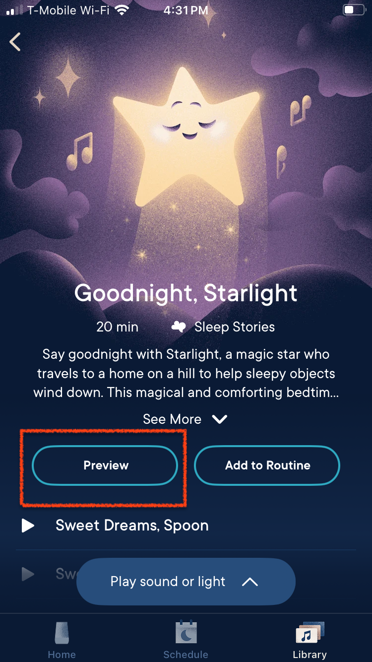Tap Add to Routine
This screenshot has width=372, height=662.
point(267,465)
